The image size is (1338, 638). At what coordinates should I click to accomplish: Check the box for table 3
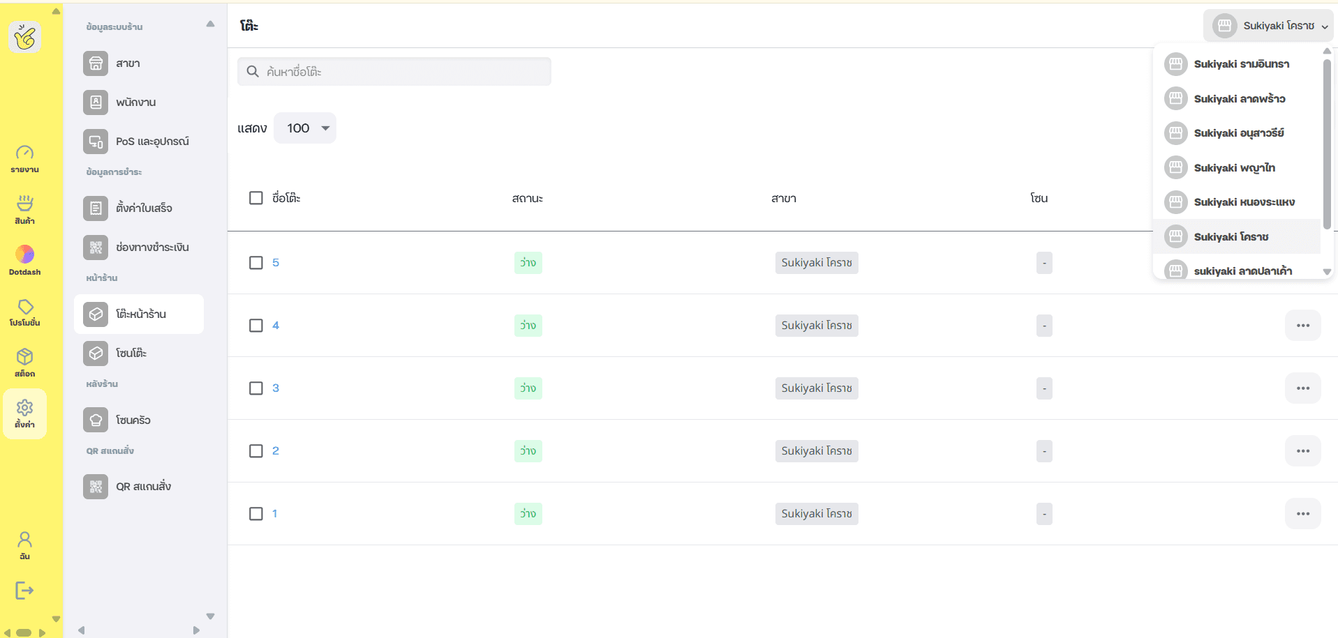(x=256, y=388)
